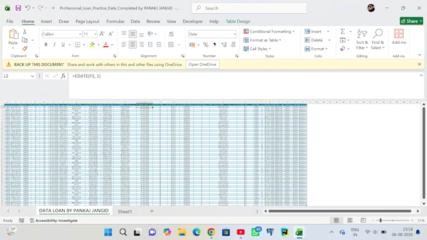The width and height of the screenshot is (427, 240).
Task: Click the Insert Function fx icon
Action: tap(63, 76)
